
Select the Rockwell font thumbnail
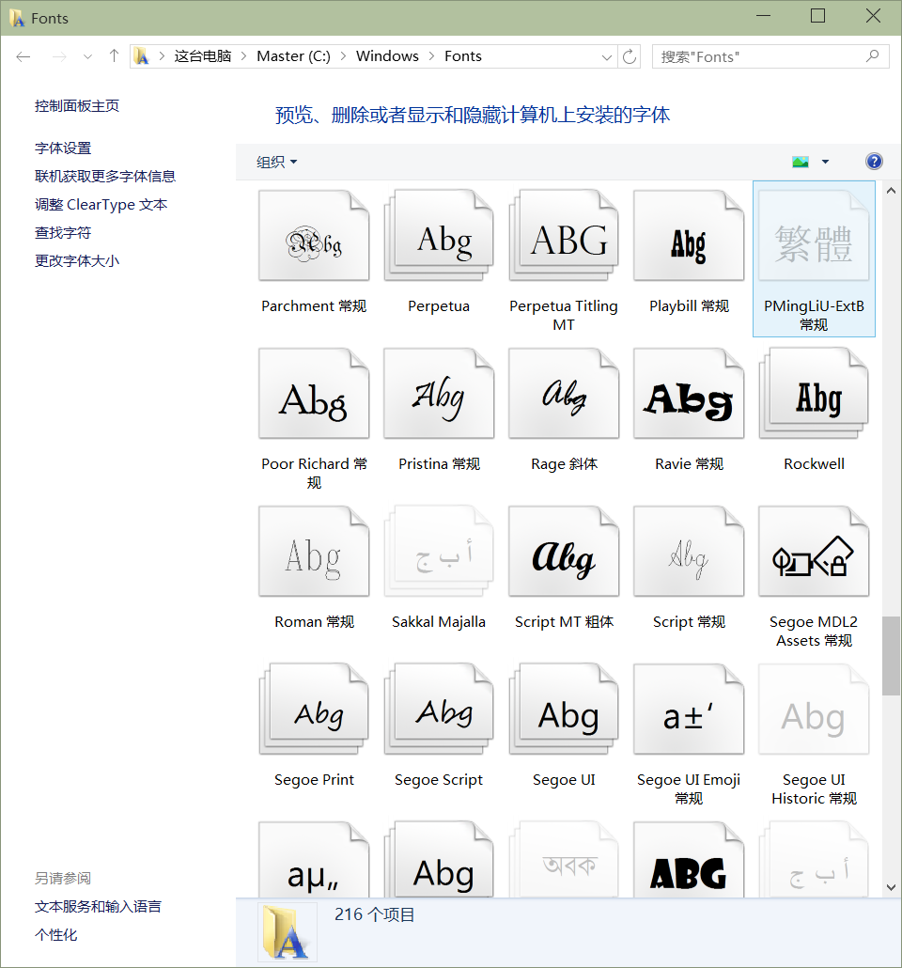[x=814, y=395]
